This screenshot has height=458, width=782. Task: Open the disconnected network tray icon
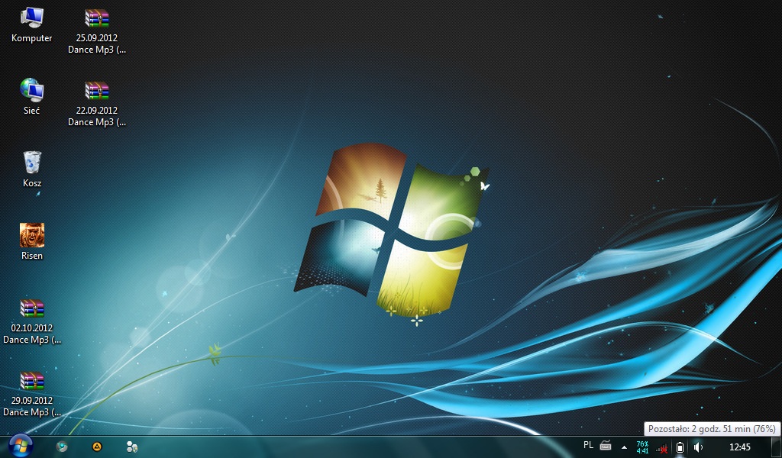(x=662, y=448)
